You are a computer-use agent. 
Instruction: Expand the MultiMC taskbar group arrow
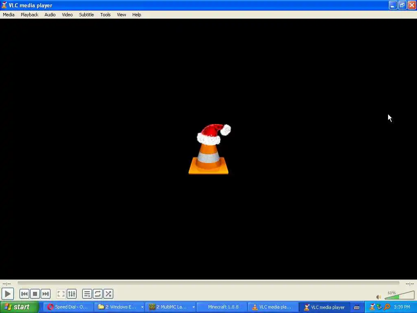193,307
